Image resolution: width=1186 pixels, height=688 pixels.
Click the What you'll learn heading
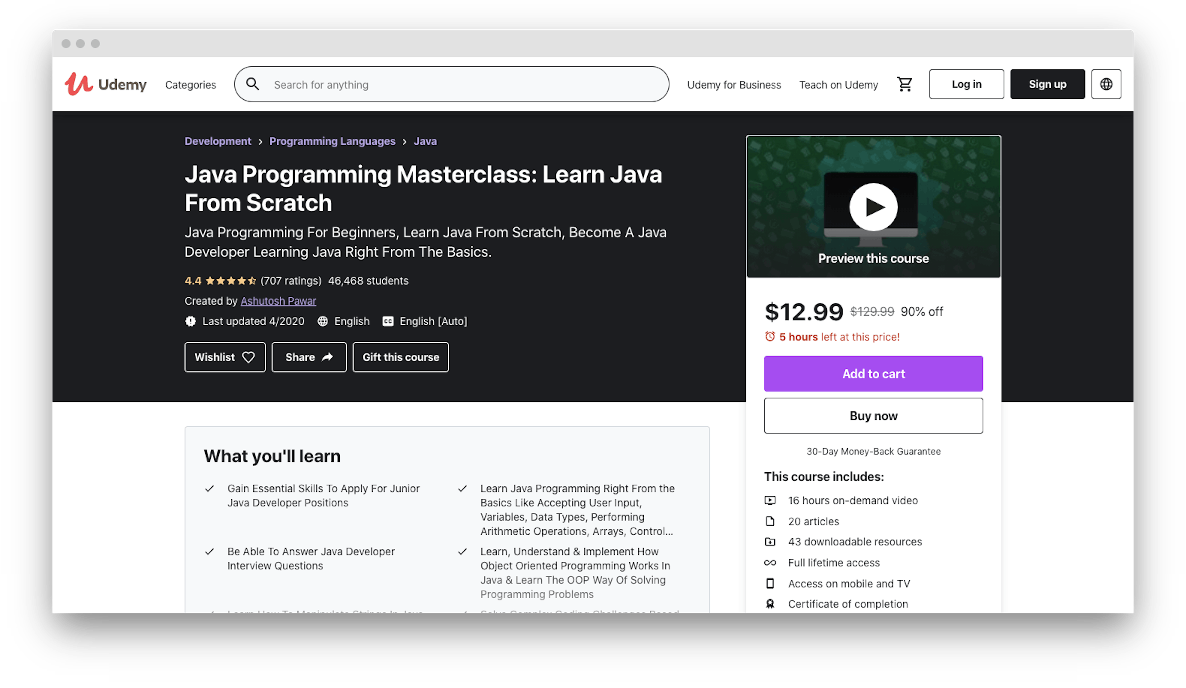coord(272,456)
